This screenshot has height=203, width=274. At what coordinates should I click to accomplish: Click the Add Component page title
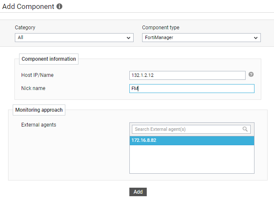(x=28, y=6)
